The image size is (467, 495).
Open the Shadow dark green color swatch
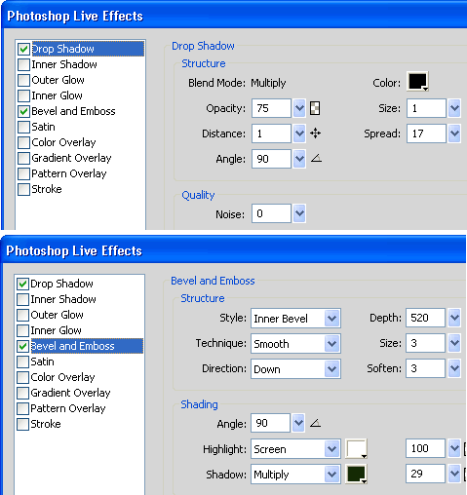point(357,475)
